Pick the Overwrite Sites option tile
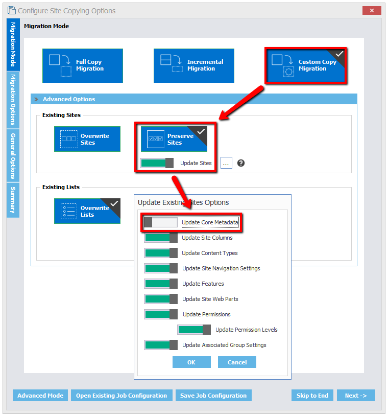Screen dimensions: 388x416 [87, 139]
